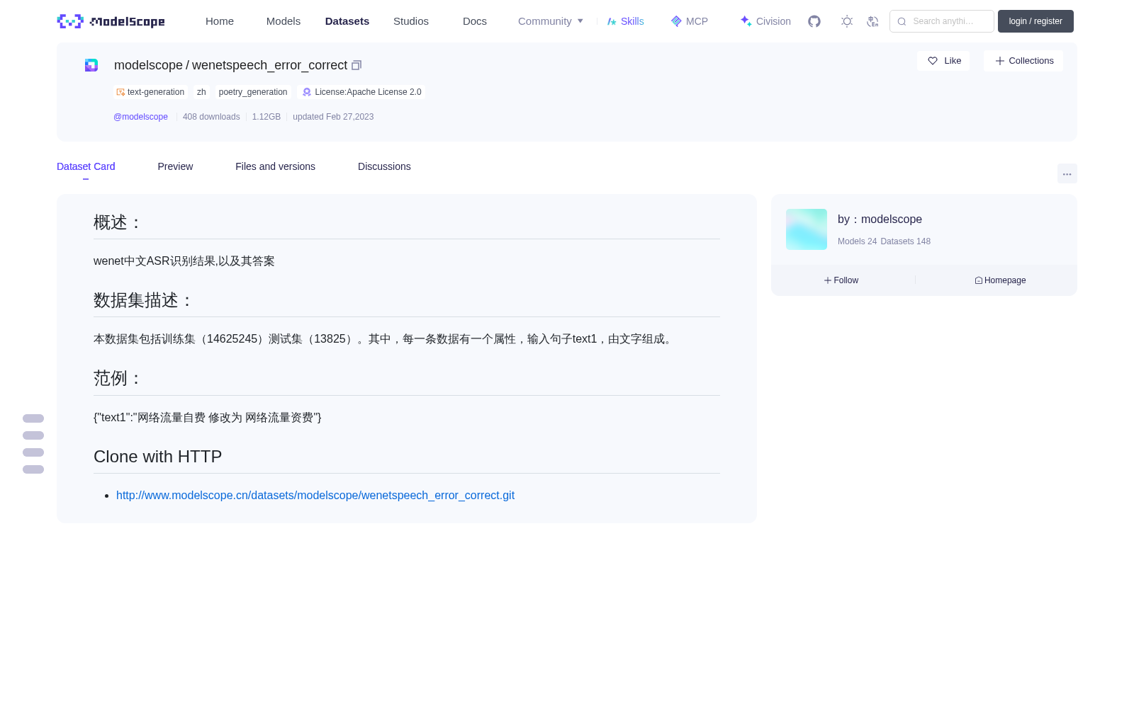This screenshot has width=1134, height=708.
Task: Click the '1.12GB' size text
Action: click(266, 117)
